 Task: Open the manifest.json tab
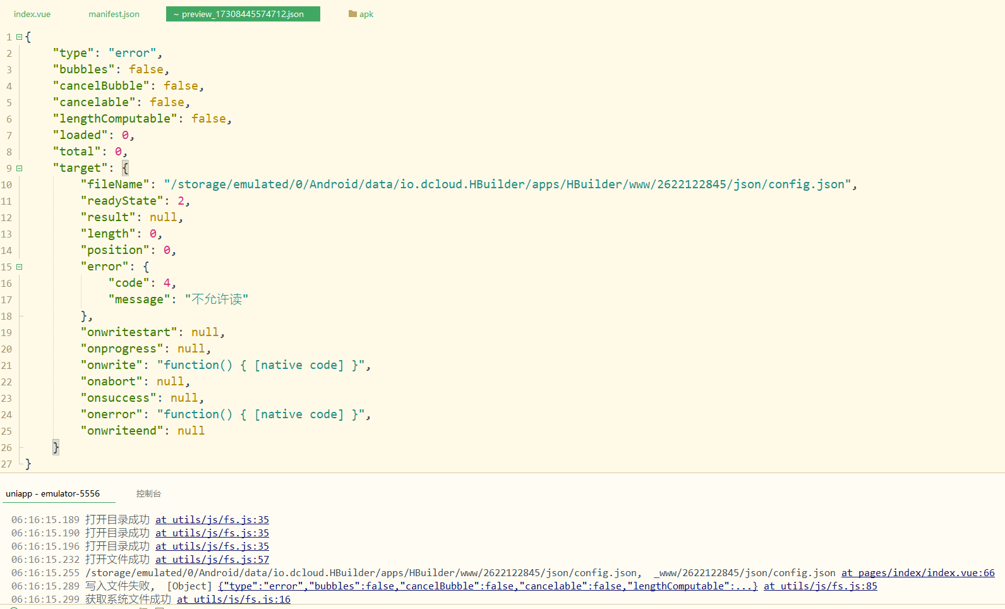point(114,14)
